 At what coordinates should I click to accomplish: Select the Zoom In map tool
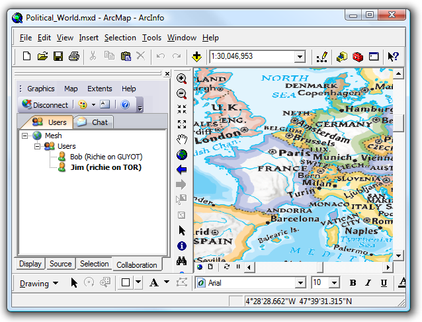[182, 79]
